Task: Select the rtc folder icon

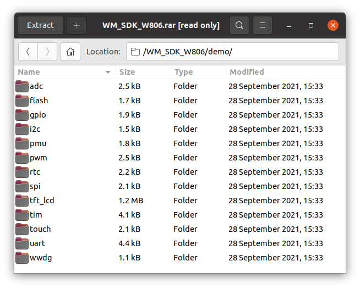Action: click(x=22, y=172)
